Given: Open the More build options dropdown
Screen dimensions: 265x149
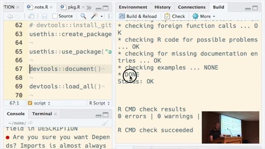Looking at the screenshot, I should tap(204, 16).
